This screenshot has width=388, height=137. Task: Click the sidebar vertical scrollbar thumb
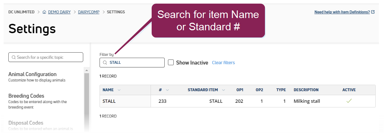coord(87,102)
